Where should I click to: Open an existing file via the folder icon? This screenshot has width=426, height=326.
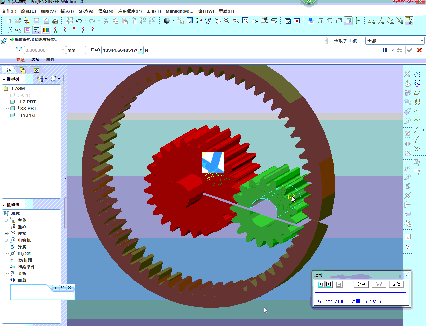click(18, 21)
